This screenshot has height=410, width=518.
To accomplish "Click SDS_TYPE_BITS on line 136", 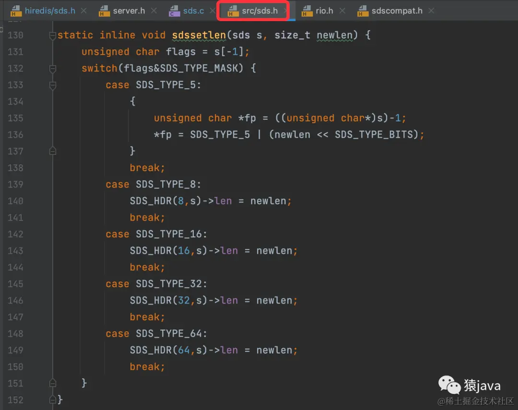I will coord(374,135).
